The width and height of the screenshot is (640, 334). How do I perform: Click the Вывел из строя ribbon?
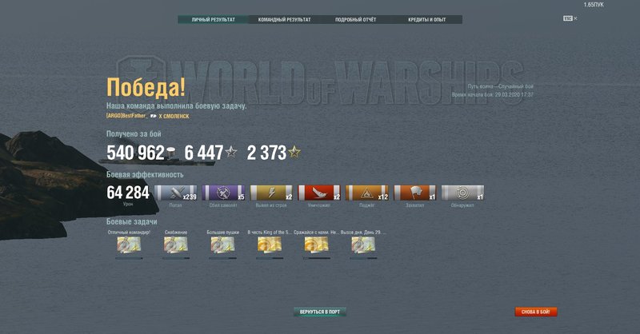point(272,193)
